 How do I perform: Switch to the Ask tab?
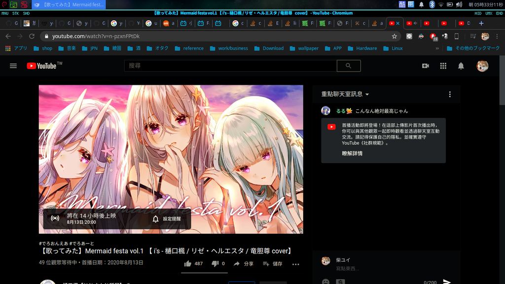tap(169, 23)
